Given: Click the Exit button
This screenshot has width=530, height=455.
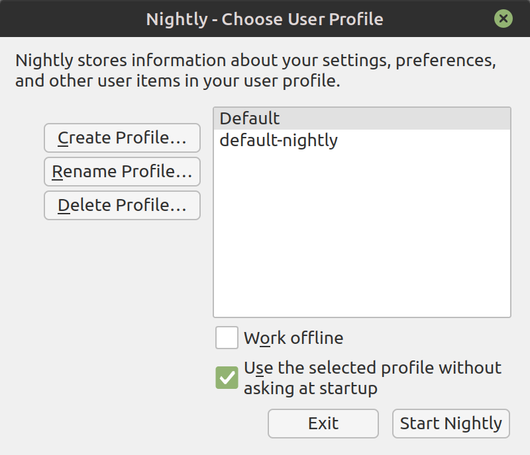Looking at the screenshot, I should click(323, 424).
